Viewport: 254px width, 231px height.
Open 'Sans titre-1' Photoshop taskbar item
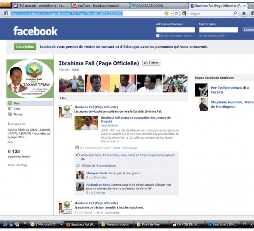(222, 225)
